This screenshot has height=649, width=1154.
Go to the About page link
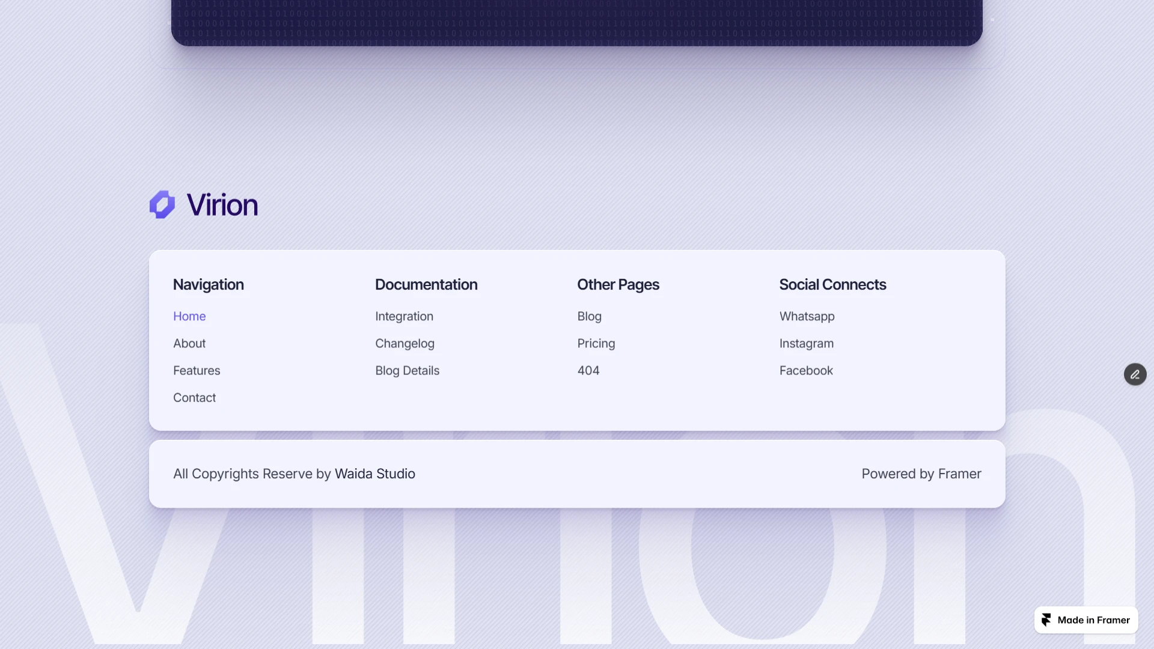click(x=189, y=343)
